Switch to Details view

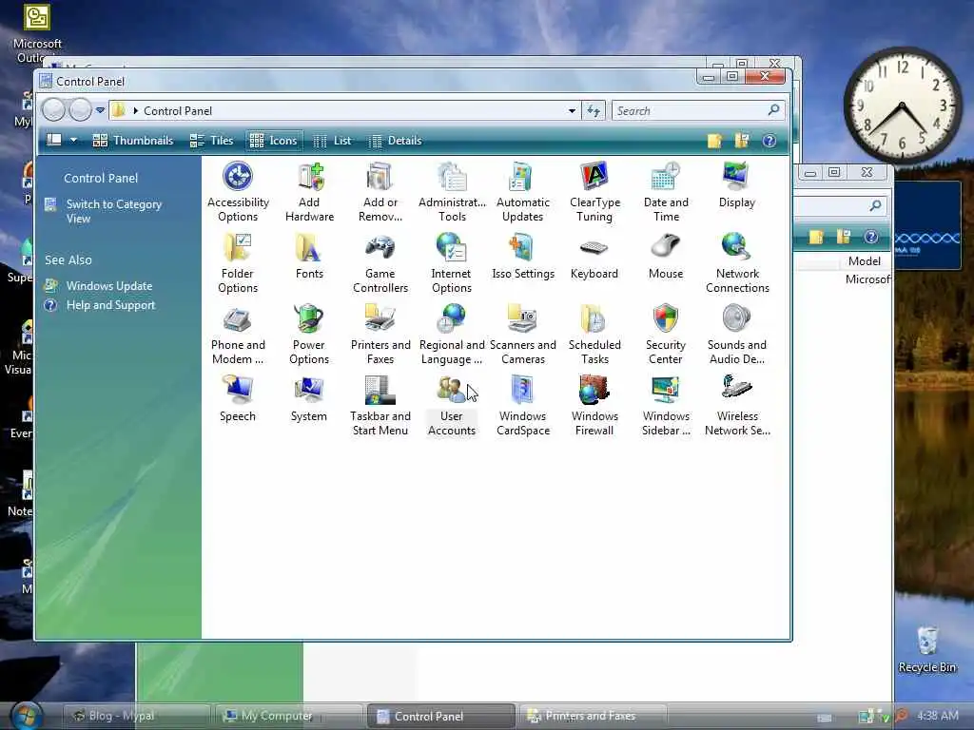click(395, 141)
